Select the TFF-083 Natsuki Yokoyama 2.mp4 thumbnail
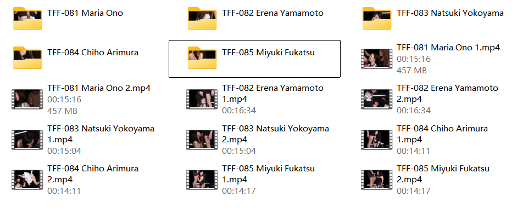 (202, 140)
